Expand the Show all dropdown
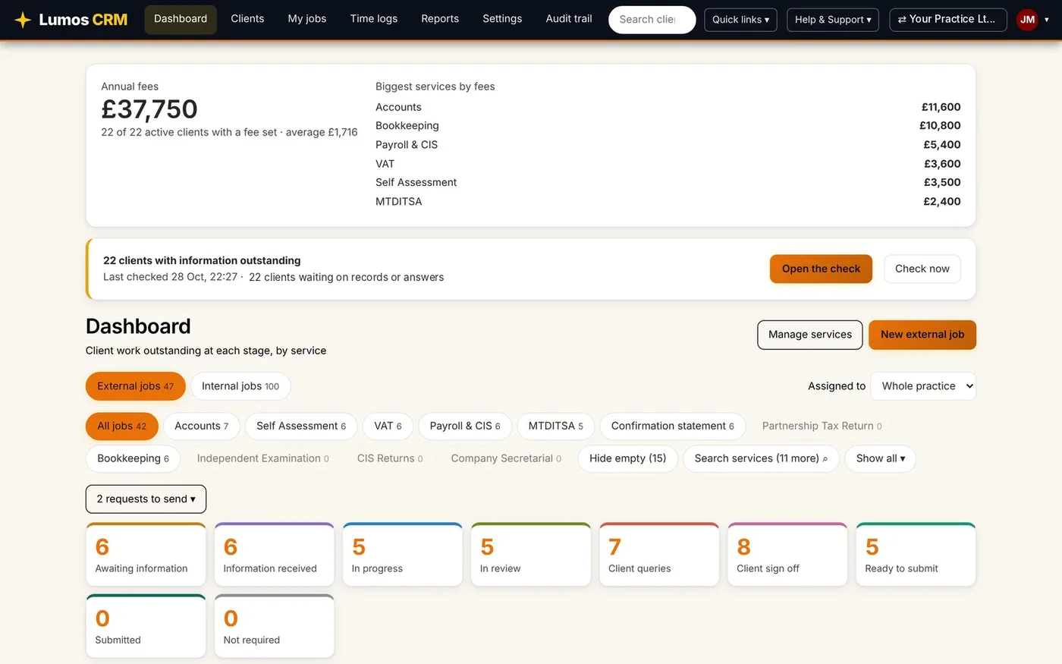Viewport: 1062px width, 664px height. (x=881, y=458)
